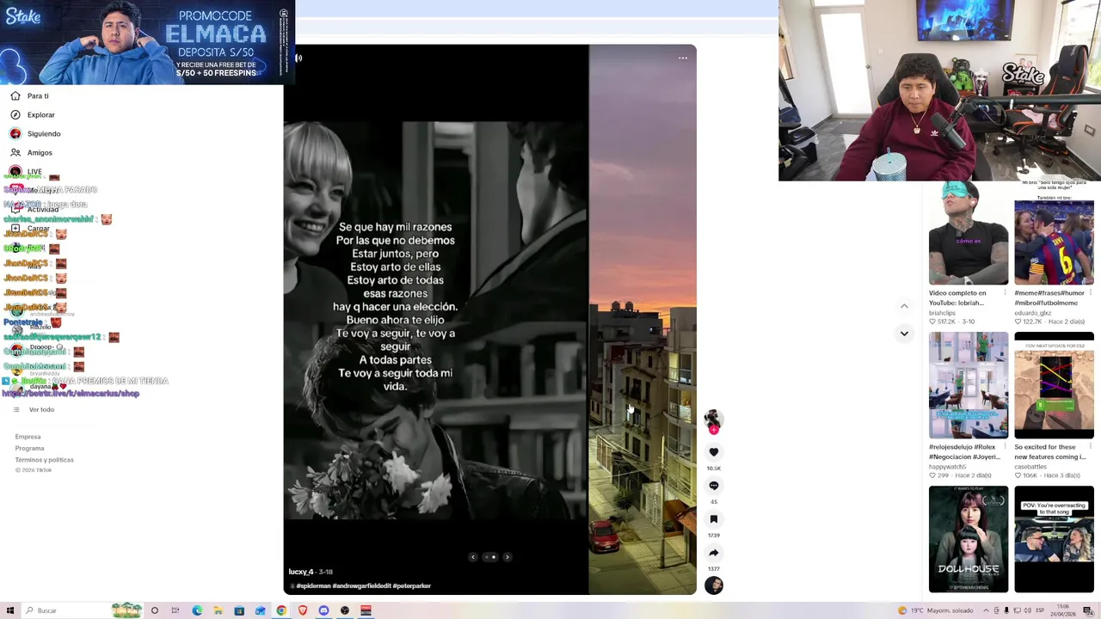Image resolution: width=1101 pixels, height=619 pixels.
Task: Open File Explorer from taskbar
Action: pyautogui.click(x=218, y=610)
